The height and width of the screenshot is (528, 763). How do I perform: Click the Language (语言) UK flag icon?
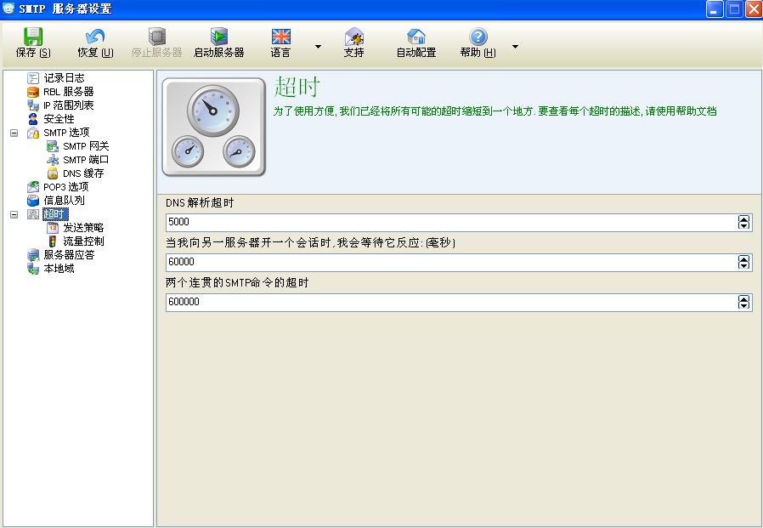280,37
